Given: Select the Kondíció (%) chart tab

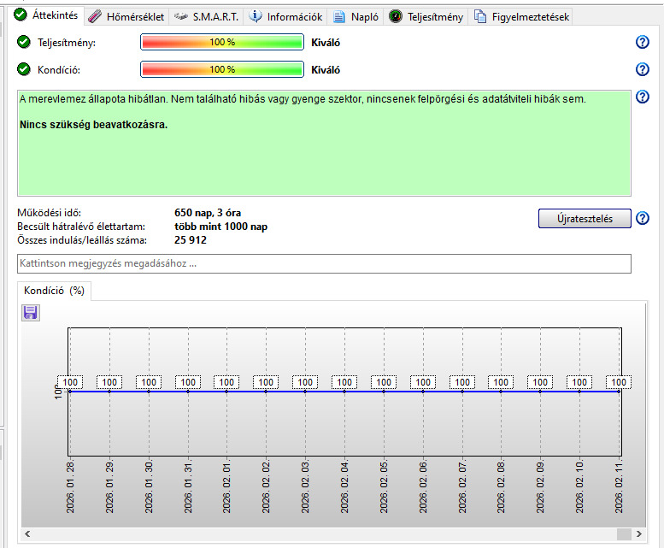Looking at the screenshot, I should (x=54, y=291).
